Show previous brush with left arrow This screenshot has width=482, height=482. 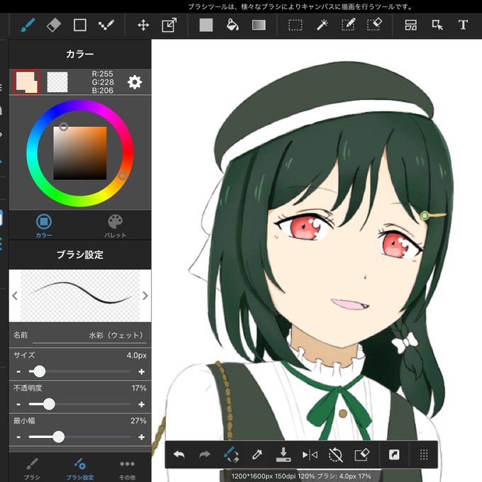[15, 296]
